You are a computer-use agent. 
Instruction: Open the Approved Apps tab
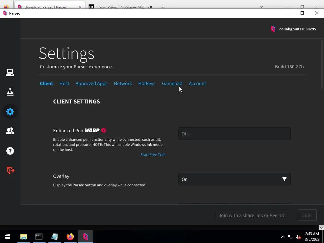click(91, 84)
